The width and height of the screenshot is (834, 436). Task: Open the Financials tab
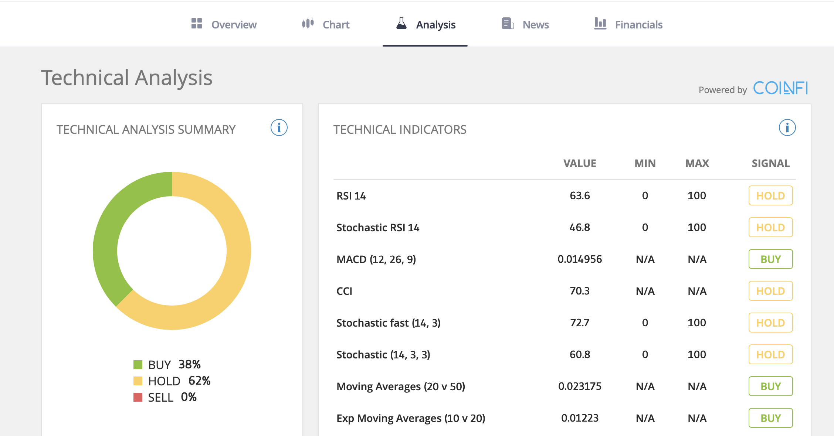pyautogui.click(x=628, y=24)
